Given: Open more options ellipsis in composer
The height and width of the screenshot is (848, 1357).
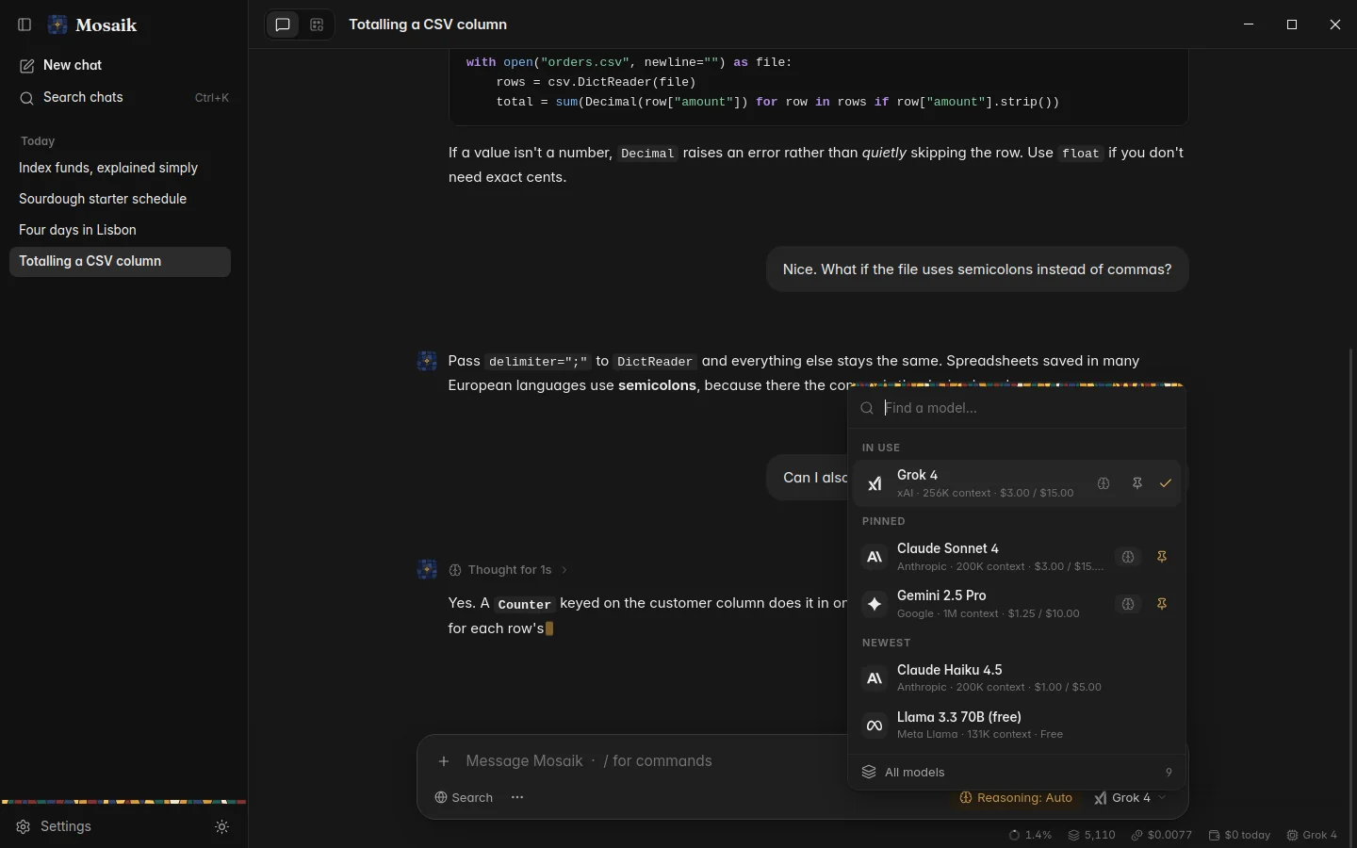Looking at the screenshot, I should [x=517, y=798].
